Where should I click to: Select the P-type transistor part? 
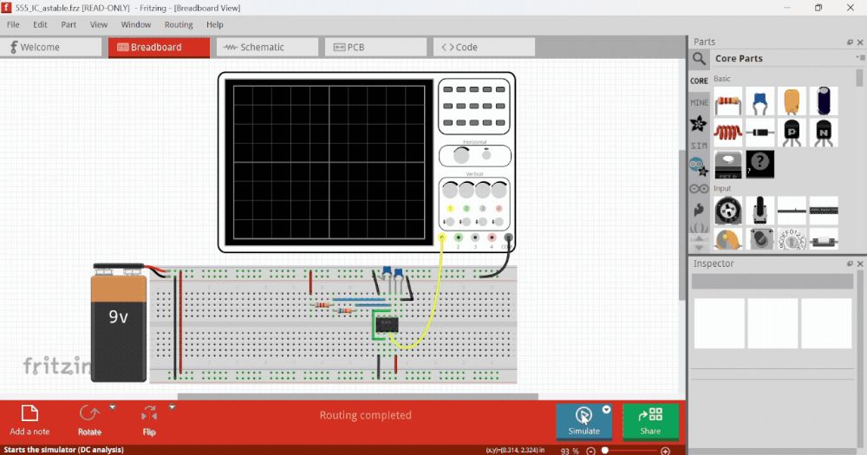792,133
